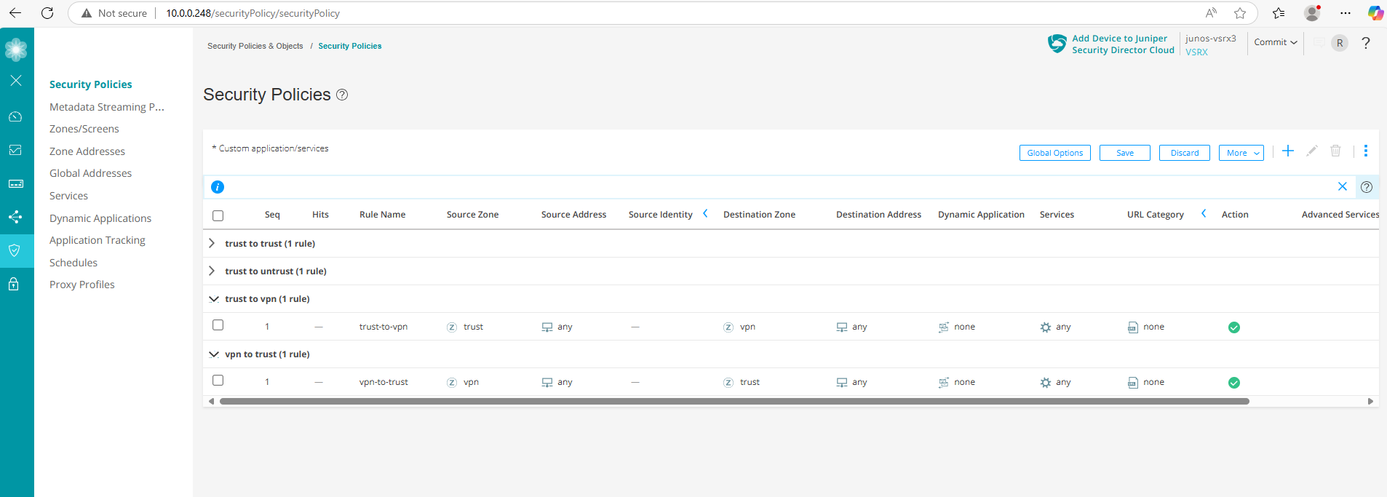1387x497 pixels.
Task: Open Metadata Streaming menu item
Action: pos(107,107)
